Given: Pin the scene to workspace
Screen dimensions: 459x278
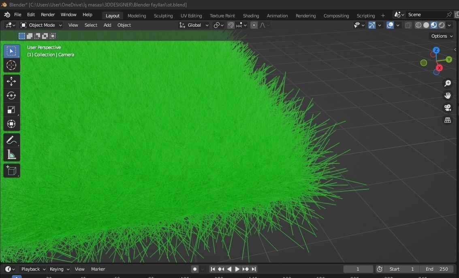Looking at the screenshot, I should (449, 15).
